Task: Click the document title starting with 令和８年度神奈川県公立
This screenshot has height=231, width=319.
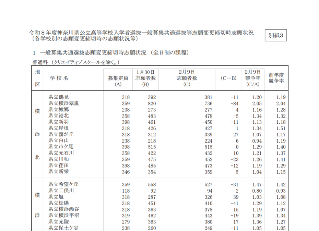Action: pos(141,33)
